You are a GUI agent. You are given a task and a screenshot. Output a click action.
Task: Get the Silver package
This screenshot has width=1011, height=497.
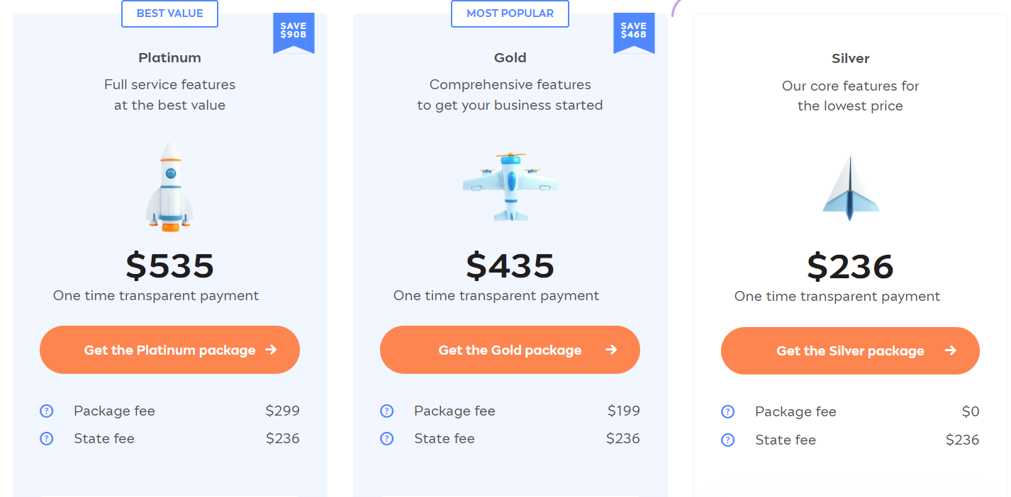850,350
